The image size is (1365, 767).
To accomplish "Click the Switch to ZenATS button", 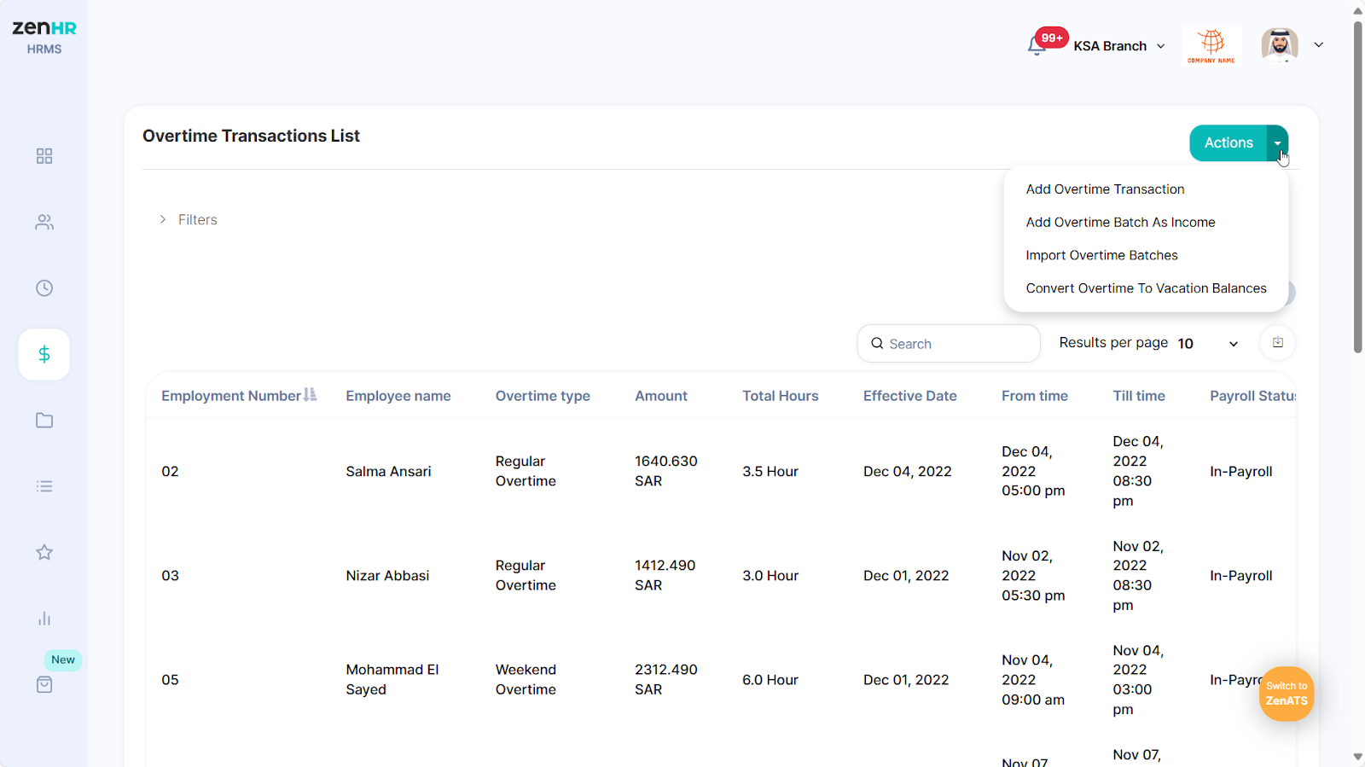I will [1287, 694].
